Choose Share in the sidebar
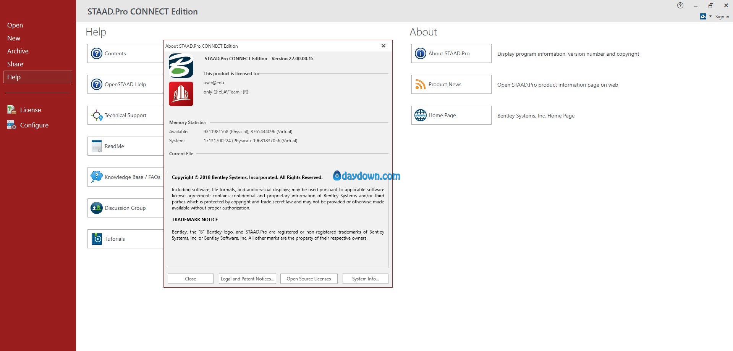The width and height of the screenshot is (733, 351). (15, 64)
